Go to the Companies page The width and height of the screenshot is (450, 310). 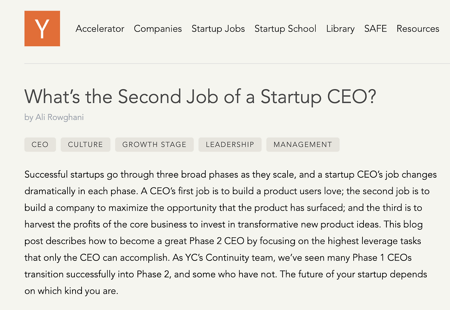(158, 29)
